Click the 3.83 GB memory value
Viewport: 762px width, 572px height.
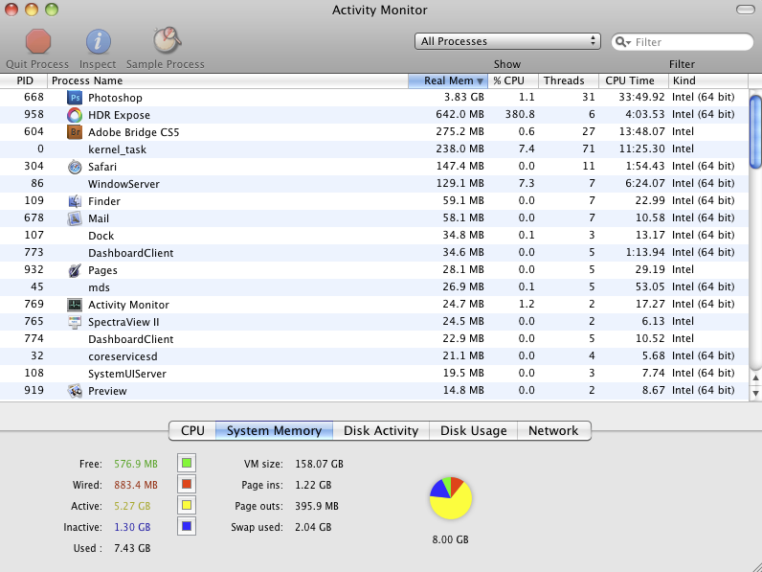tap(463, 98)
